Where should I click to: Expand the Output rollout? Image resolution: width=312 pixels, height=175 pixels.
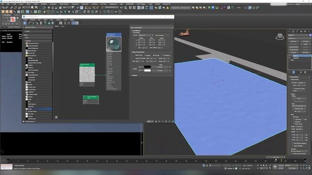135,75
